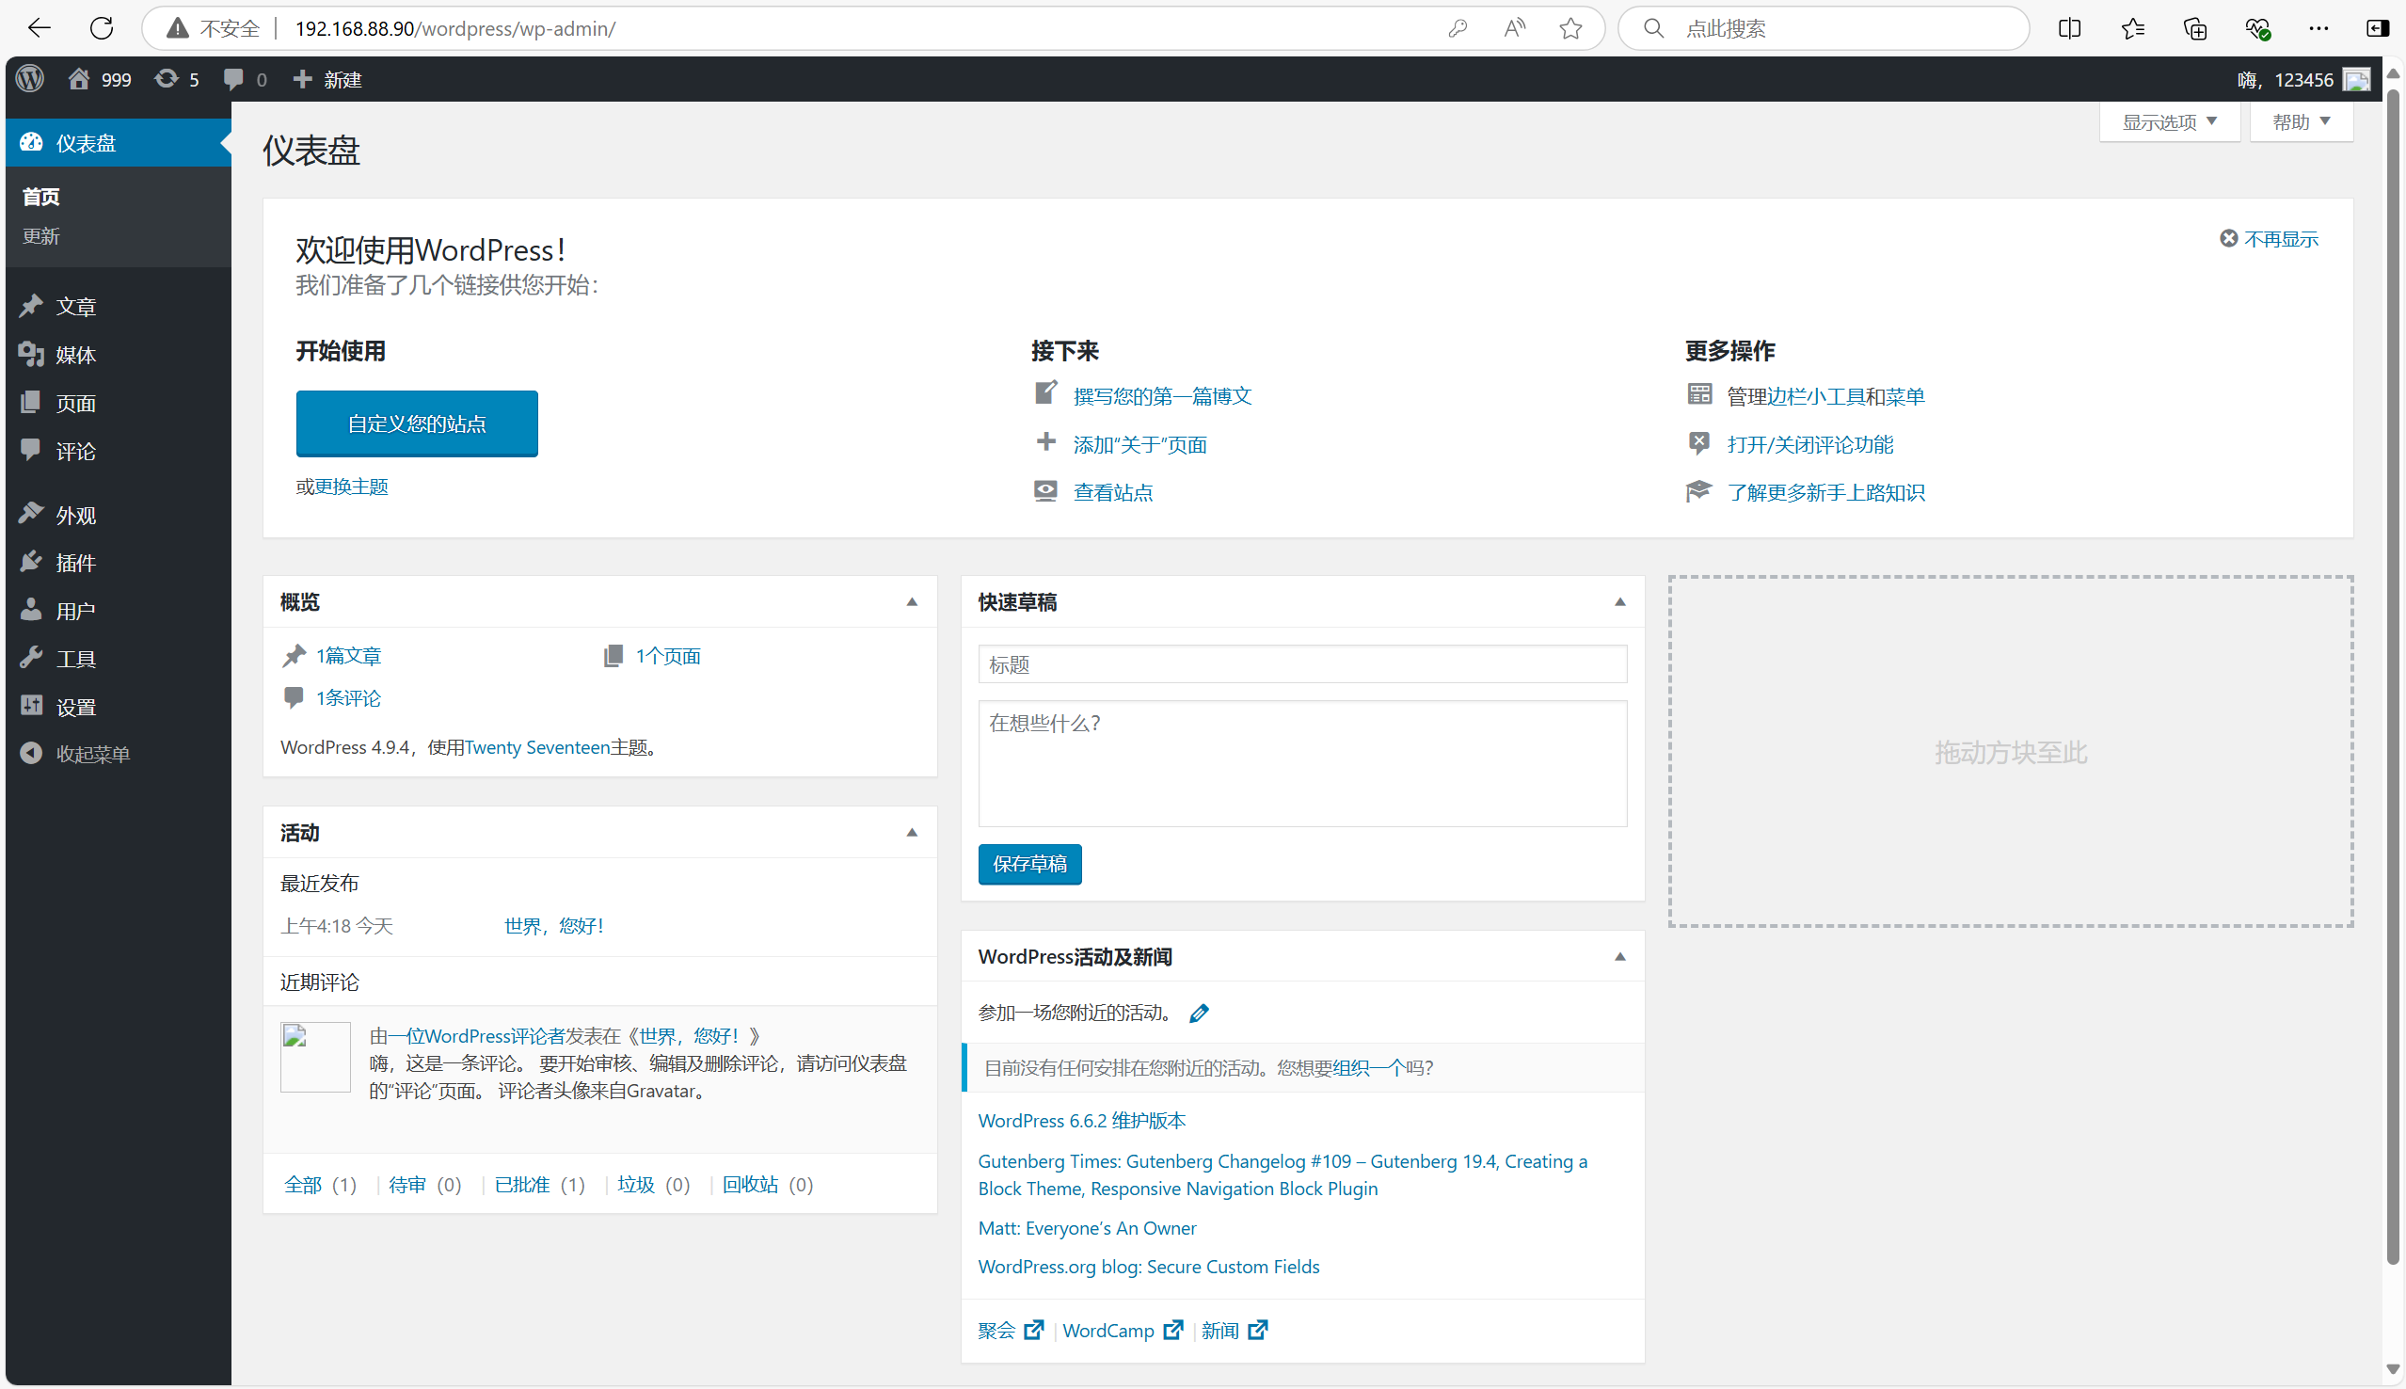Open the read aloud icon in address bar
2406x1389 pixels.
coord(1514,28)
